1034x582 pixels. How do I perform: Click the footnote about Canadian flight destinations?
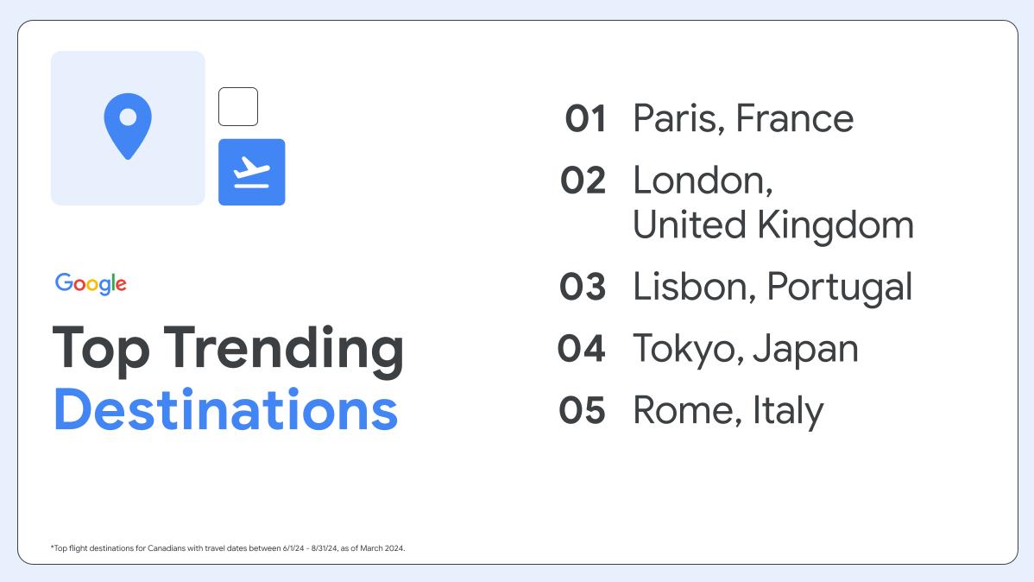228,548
